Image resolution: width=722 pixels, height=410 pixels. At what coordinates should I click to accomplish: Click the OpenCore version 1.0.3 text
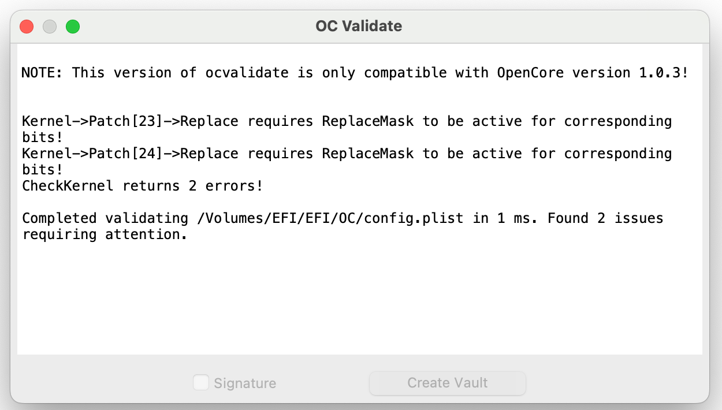pos(592,73)
